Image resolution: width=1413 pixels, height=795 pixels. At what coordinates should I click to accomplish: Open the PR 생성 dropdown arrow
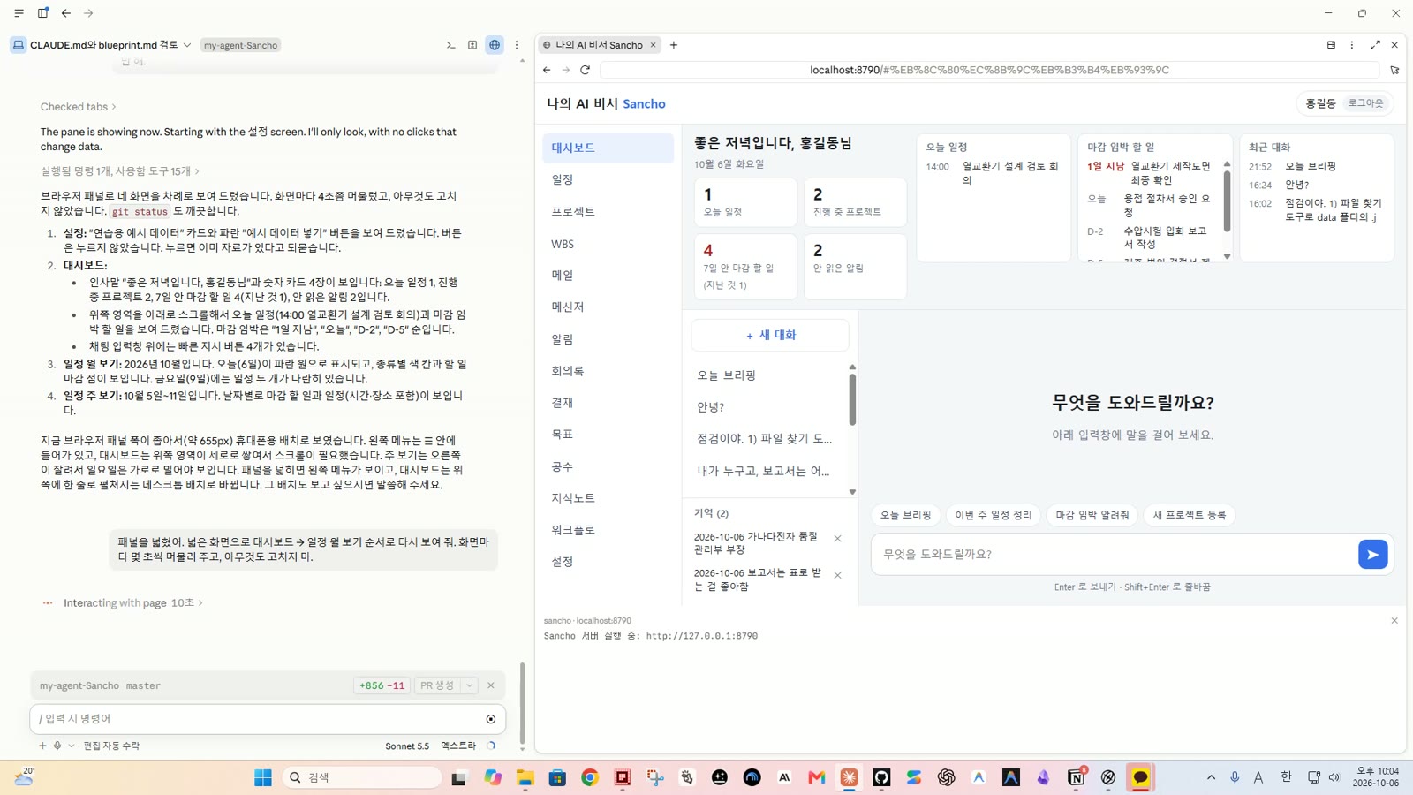pos(470,685)
